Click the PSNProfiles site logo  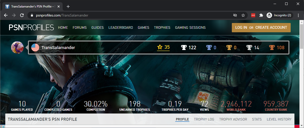(31, 27)
